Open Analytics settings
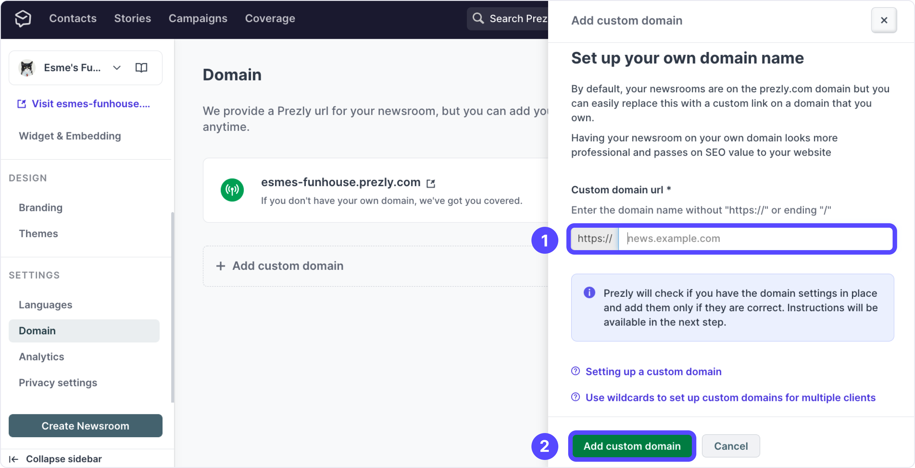This screenshot has height=468, width=915. click(x=42, y=357)
